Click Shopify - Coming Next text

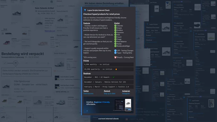click(x=125, y=57)
